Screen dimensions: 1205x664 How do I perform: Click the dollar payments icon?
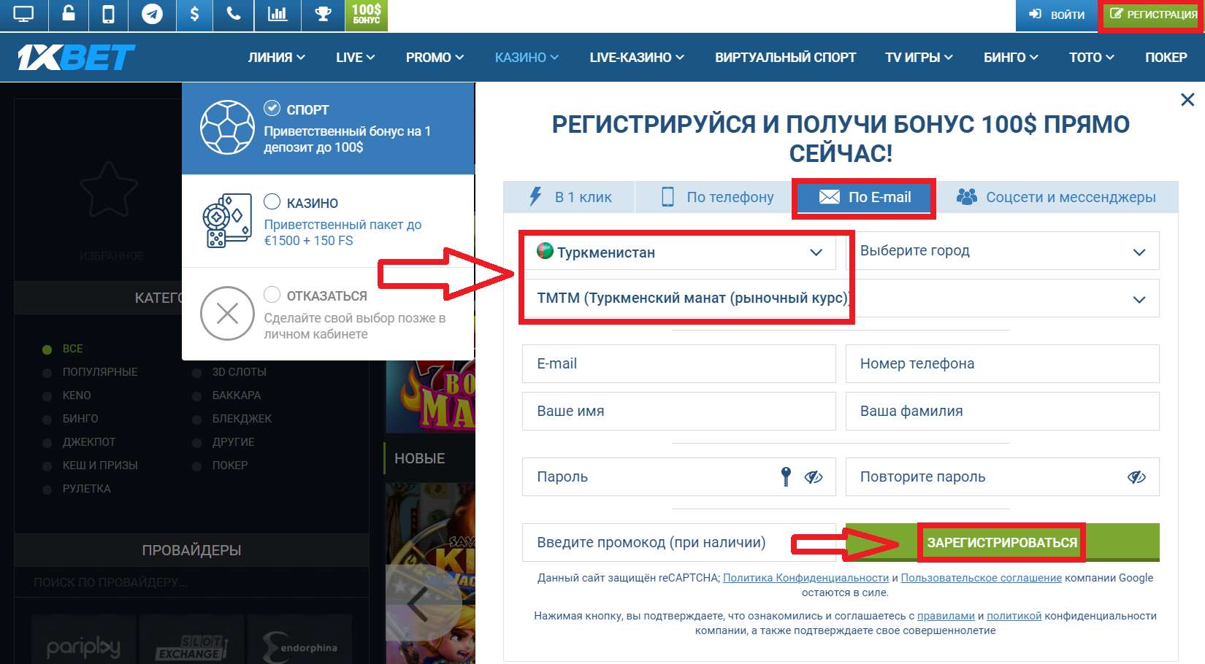(194, 15)
